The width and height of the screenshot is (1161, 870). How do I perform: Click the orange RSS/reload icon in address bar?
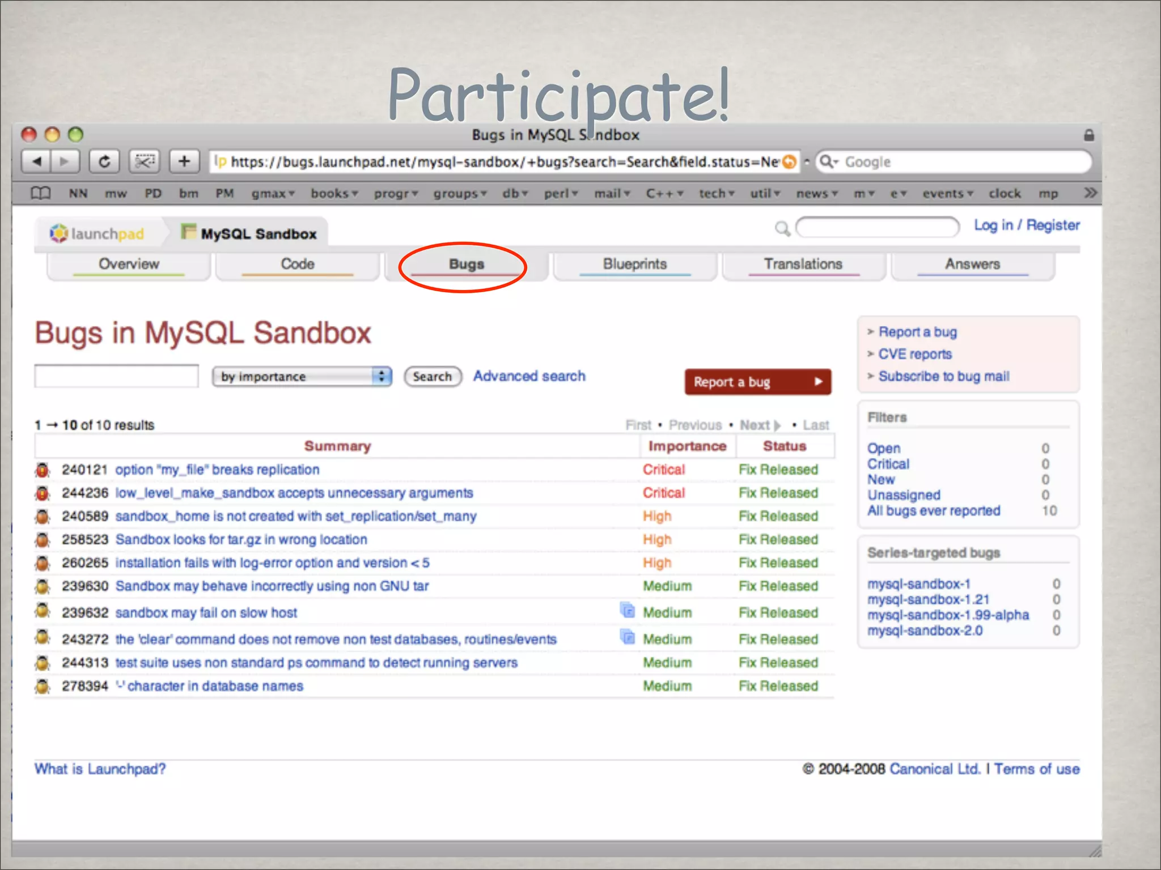[x=789, y=163]
